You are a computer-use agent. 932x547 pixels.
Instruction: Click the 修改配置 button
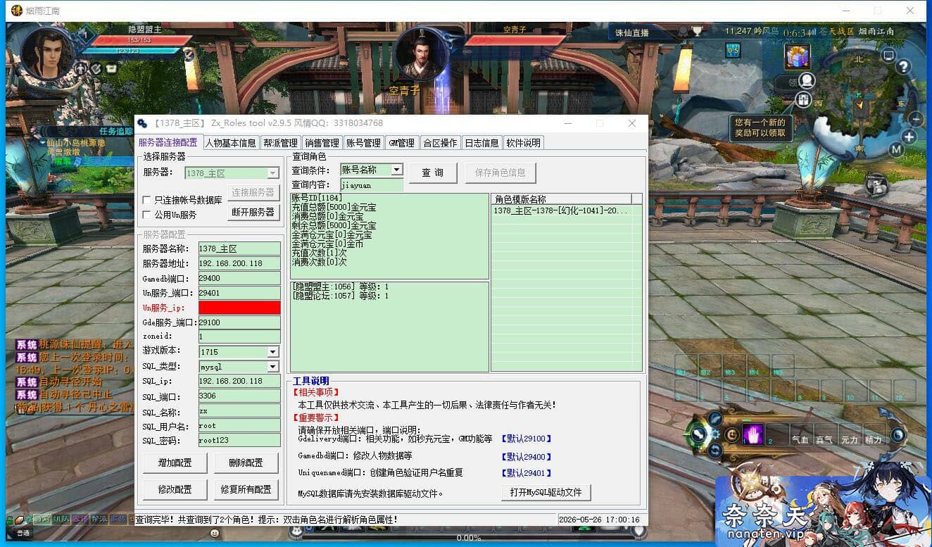[175, 489]
